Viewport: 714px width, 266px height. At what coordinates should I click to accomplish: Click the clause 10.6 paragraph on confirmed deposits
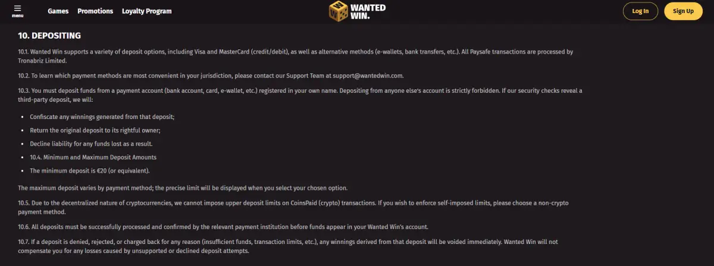223,227
